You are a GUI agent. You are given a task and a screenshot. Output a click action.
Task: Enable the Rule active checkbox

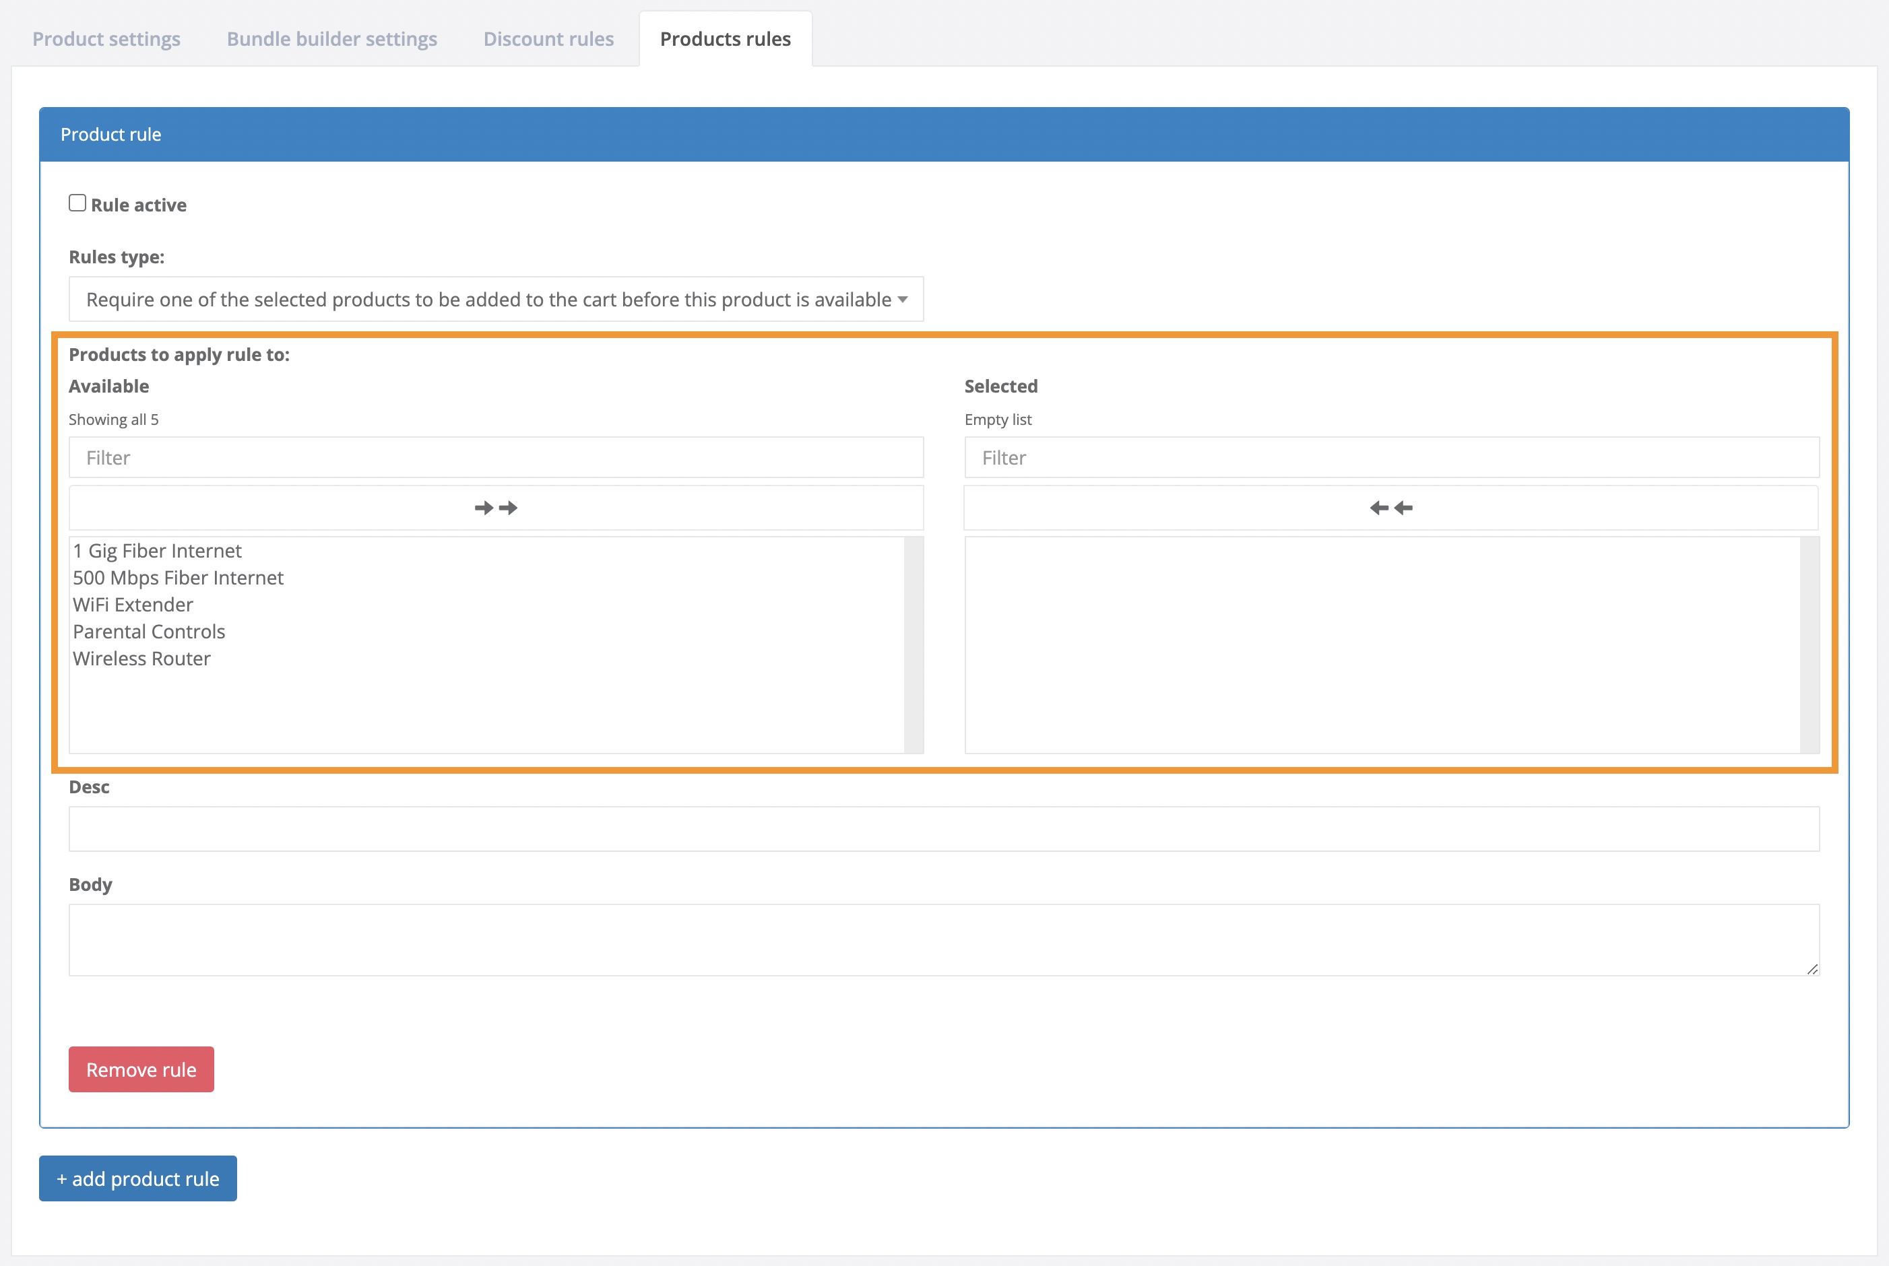(x=77, y=203)
